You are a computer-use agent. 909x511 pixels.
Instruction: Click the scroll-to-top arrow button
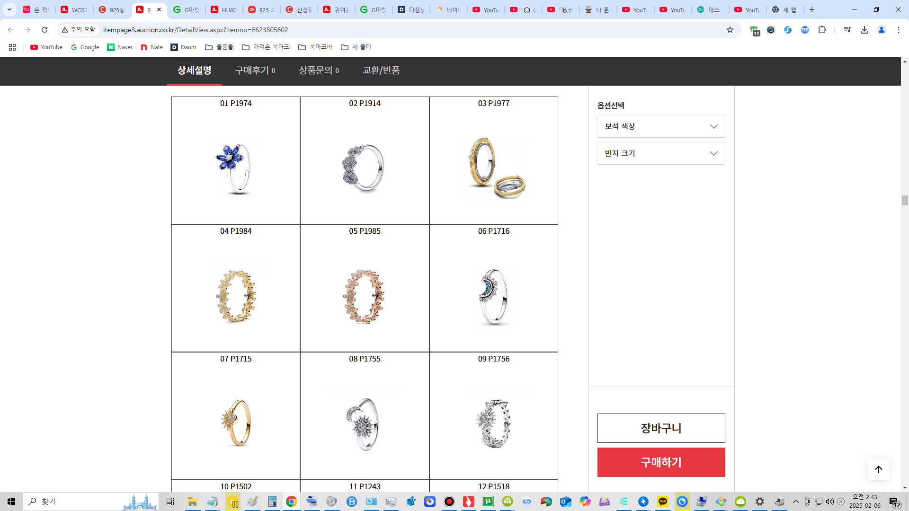(x=879, y=469)
